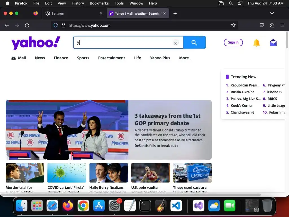Go to Yahoo Mail nav link
This screenshot has height=217, width=289.
point(19,58)
